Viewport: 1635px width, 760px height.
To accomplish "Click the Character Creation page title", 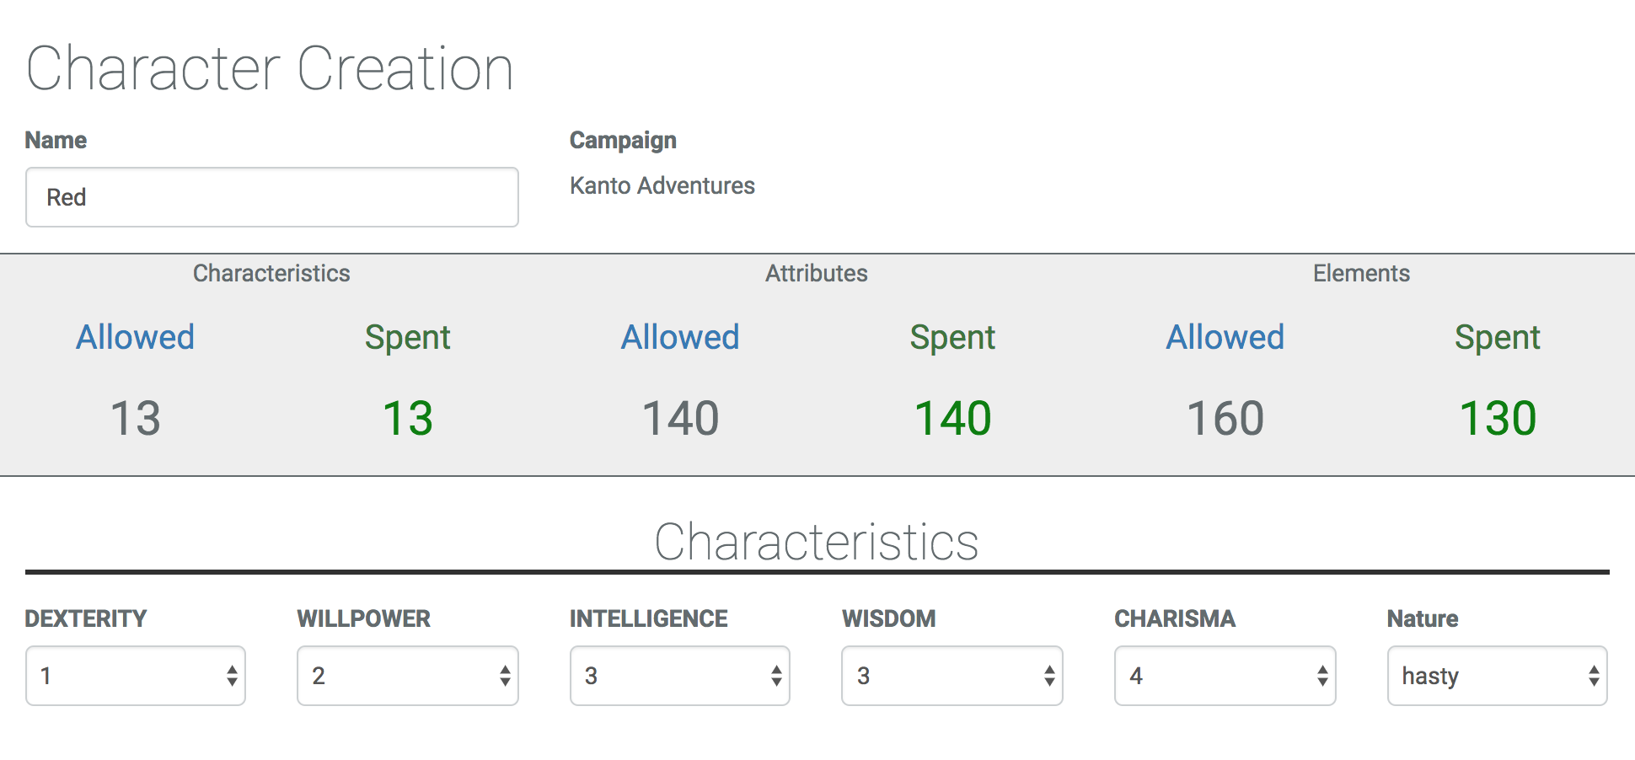I will [x=270, y=68].
